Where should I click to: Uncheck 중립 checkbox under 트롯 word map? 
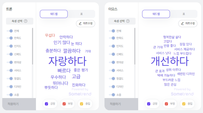tap(81, 104)
